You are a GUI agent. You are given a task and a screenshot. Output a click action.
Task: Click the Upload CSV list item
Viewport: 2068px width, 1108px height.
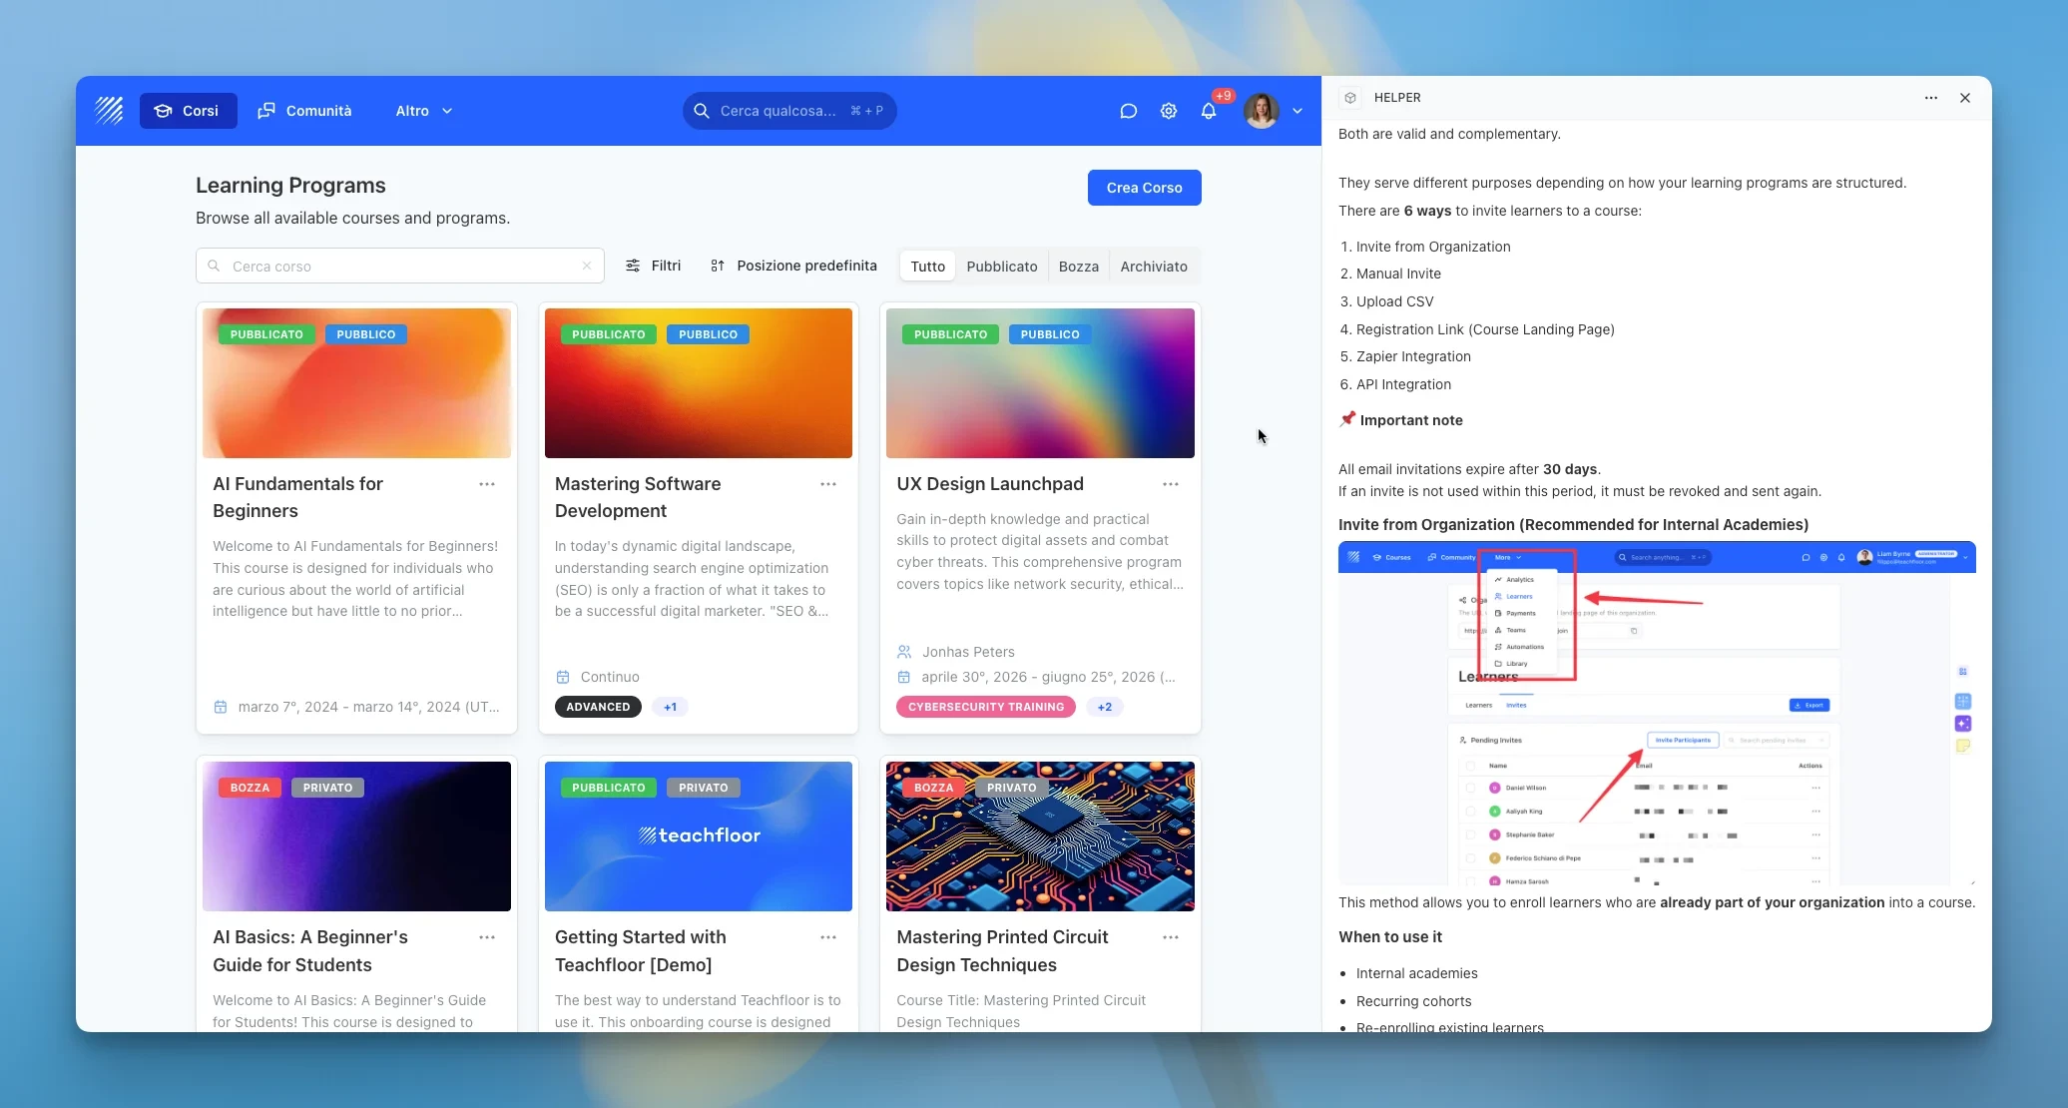tap(1394, 301)
